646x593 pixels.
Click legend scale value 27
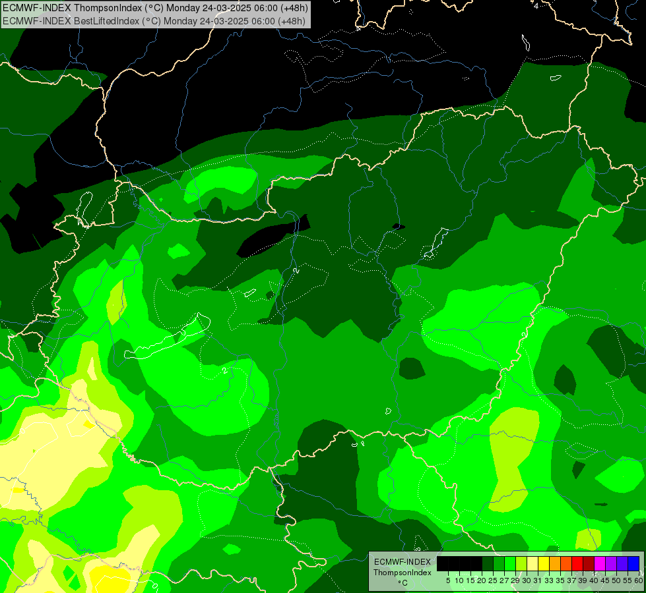504,580
